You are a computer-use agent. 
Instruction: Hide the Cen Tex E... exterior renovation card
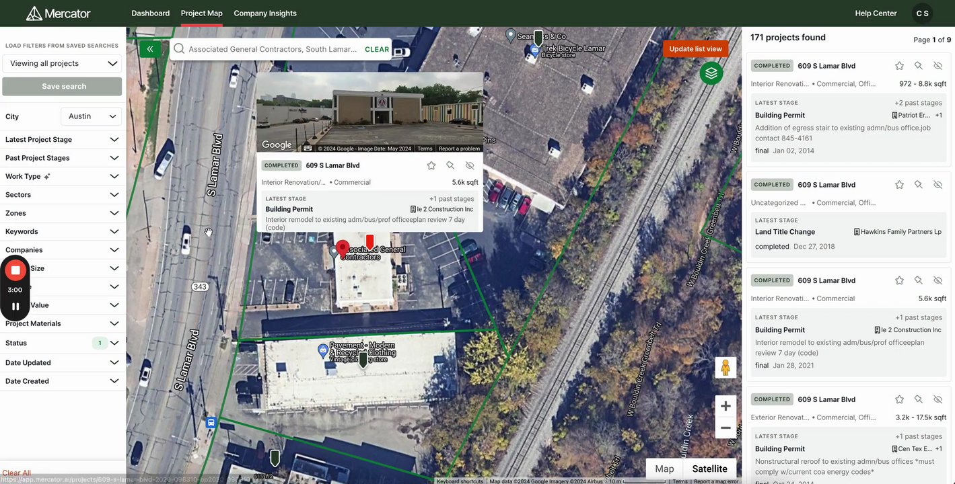pyautogui.click(x=938, y=399)
